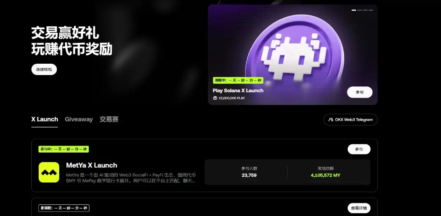Open the OKX Web3 Telegram link

pyautogui.click(x=350, y=120)
